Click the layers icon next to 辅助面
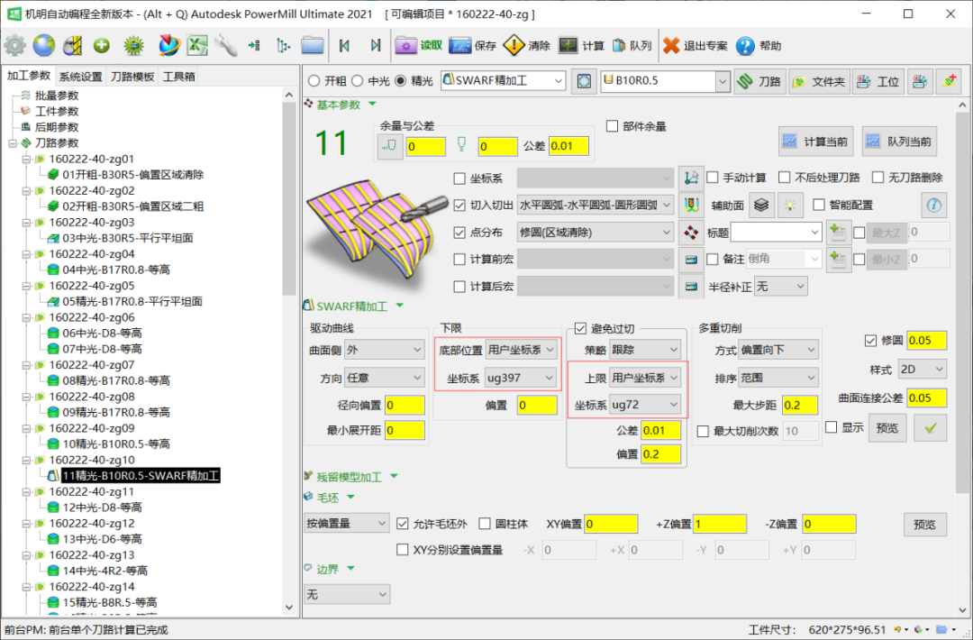The height and width of the screenshot is (640, 973). coord(762,205)
